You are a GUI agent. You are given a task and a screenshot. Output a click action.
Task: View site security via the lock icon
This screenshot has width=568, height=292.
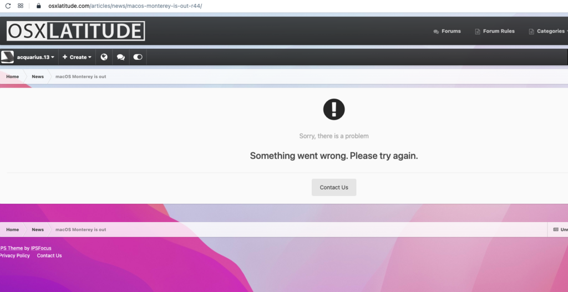39,6
